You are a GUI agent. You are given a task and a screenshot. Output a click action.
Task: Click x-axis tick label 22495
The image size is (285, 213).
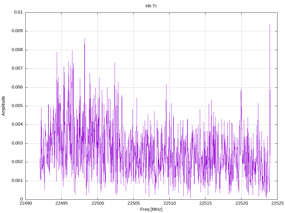tap(62, 203)
